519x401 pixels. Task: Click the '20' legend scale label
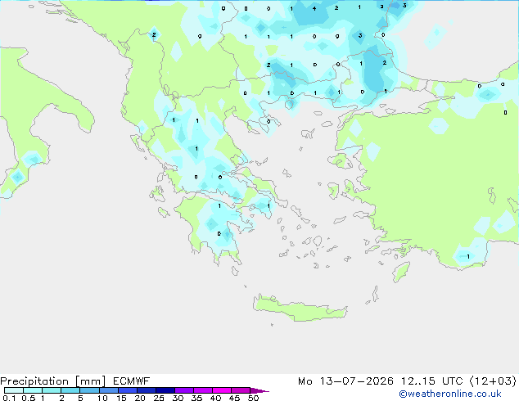140,398
